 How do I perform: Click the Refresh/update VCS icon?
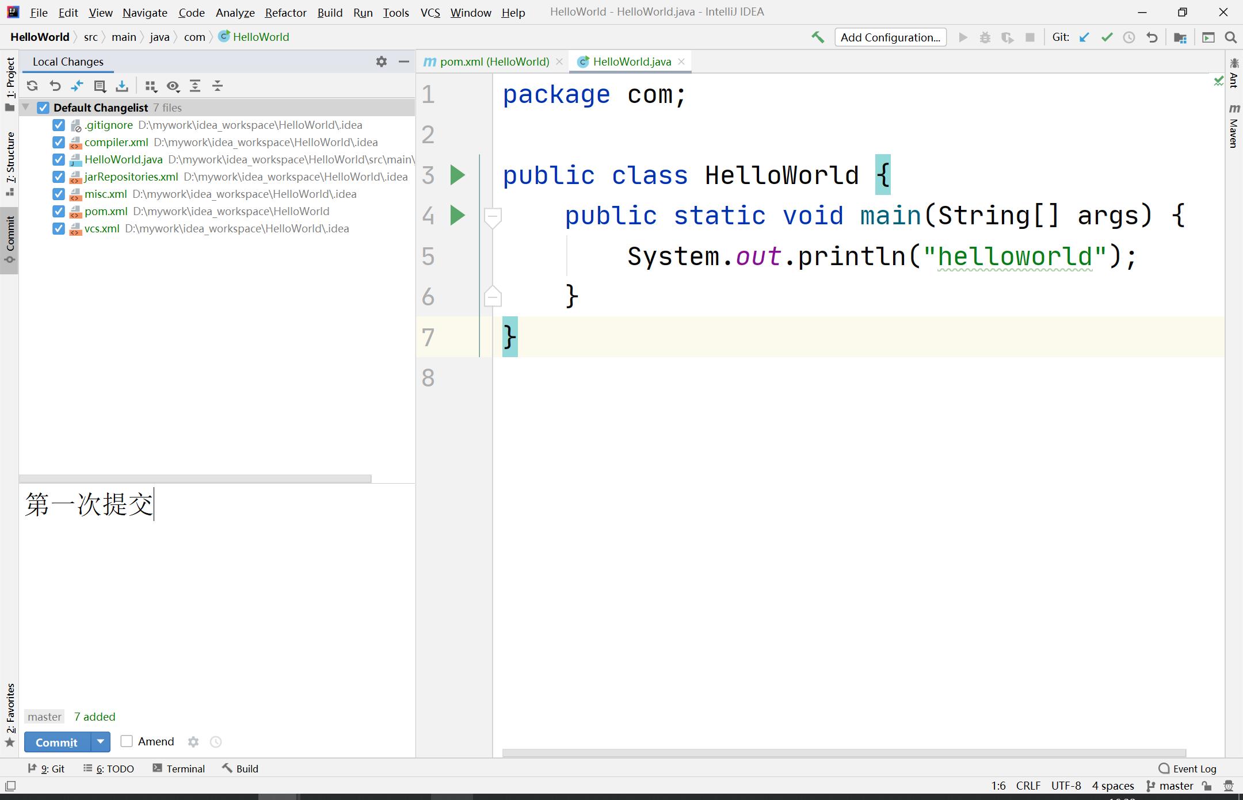click(x=33, y=86)
